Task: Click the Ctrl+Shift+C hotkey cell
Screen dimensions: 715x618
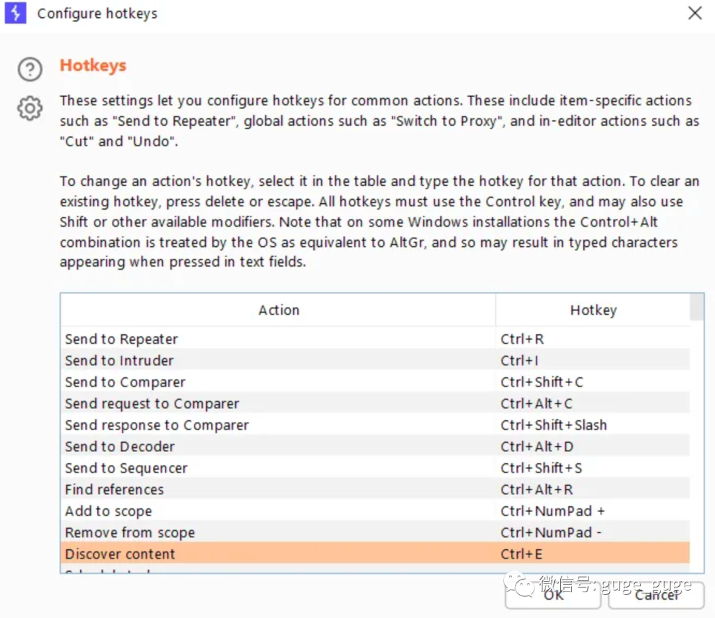Action: pos(593,382)
